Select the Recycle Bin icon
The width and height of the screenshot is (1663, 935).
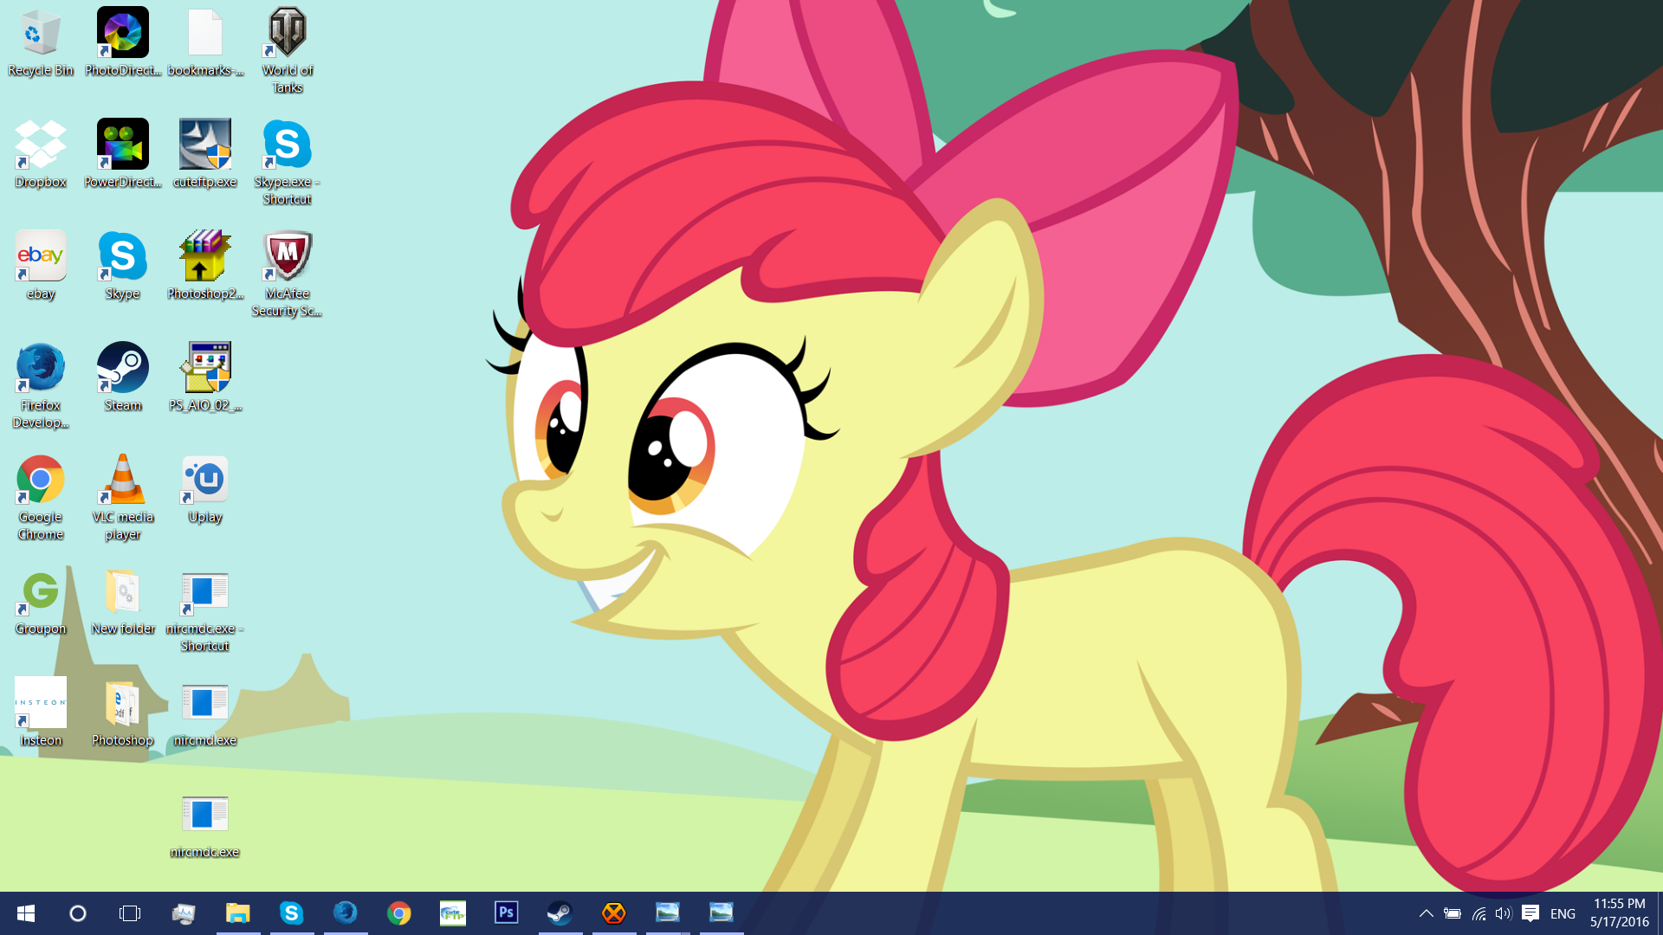pos(41,33)
